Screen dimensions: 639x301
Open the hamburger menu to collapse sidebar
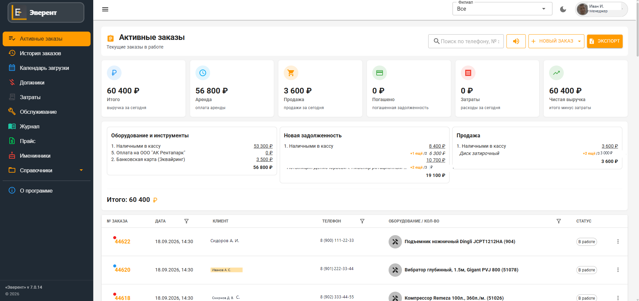[105, 9]
